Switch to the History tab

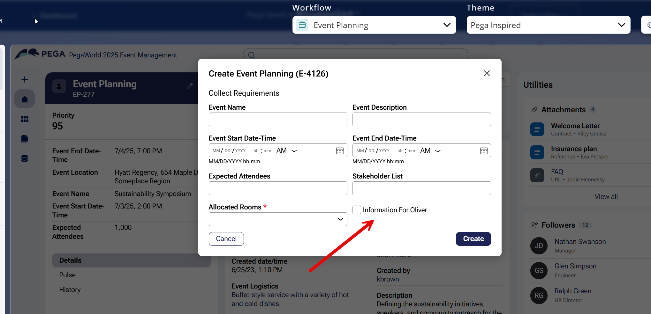click(x=70, y=290)
